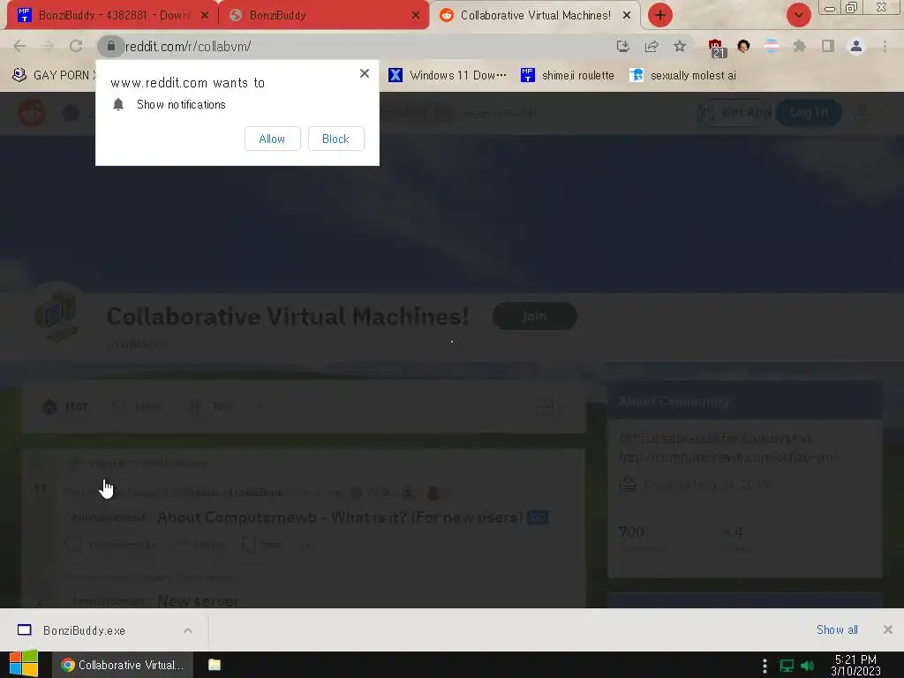Open shimeji roulette bookmark
Screen dimensions: 904x678
point(568,75)
